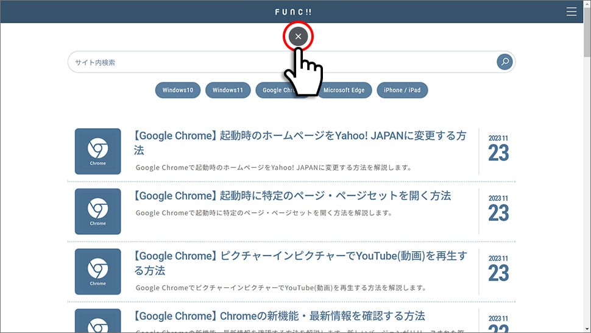This screenshot has height=333, width=591.
Task: Click the Yahoo! JAPAN article description text
Action: pos(274,168)
